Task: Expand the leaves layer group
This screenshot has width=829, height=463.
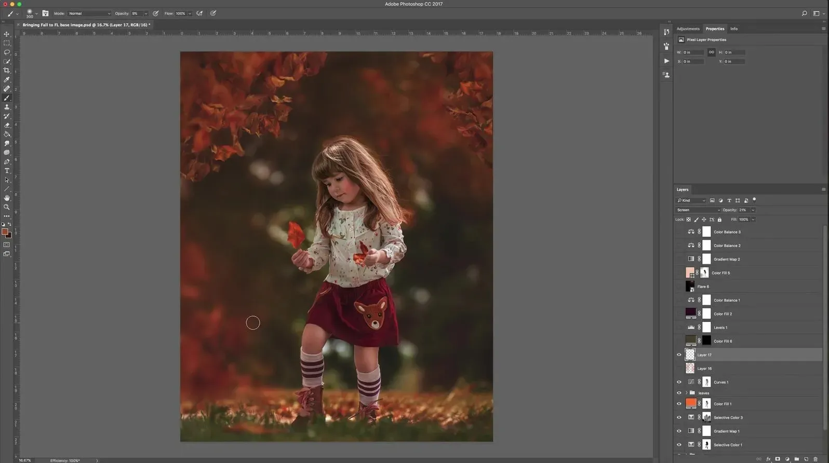Action: (x=686, y=393)
